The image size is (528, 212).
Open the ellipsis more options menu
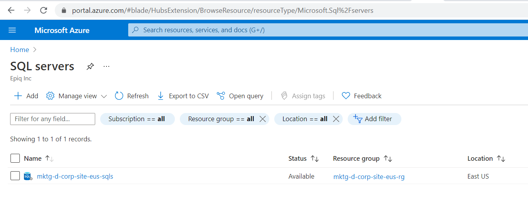tap(106, 66)
